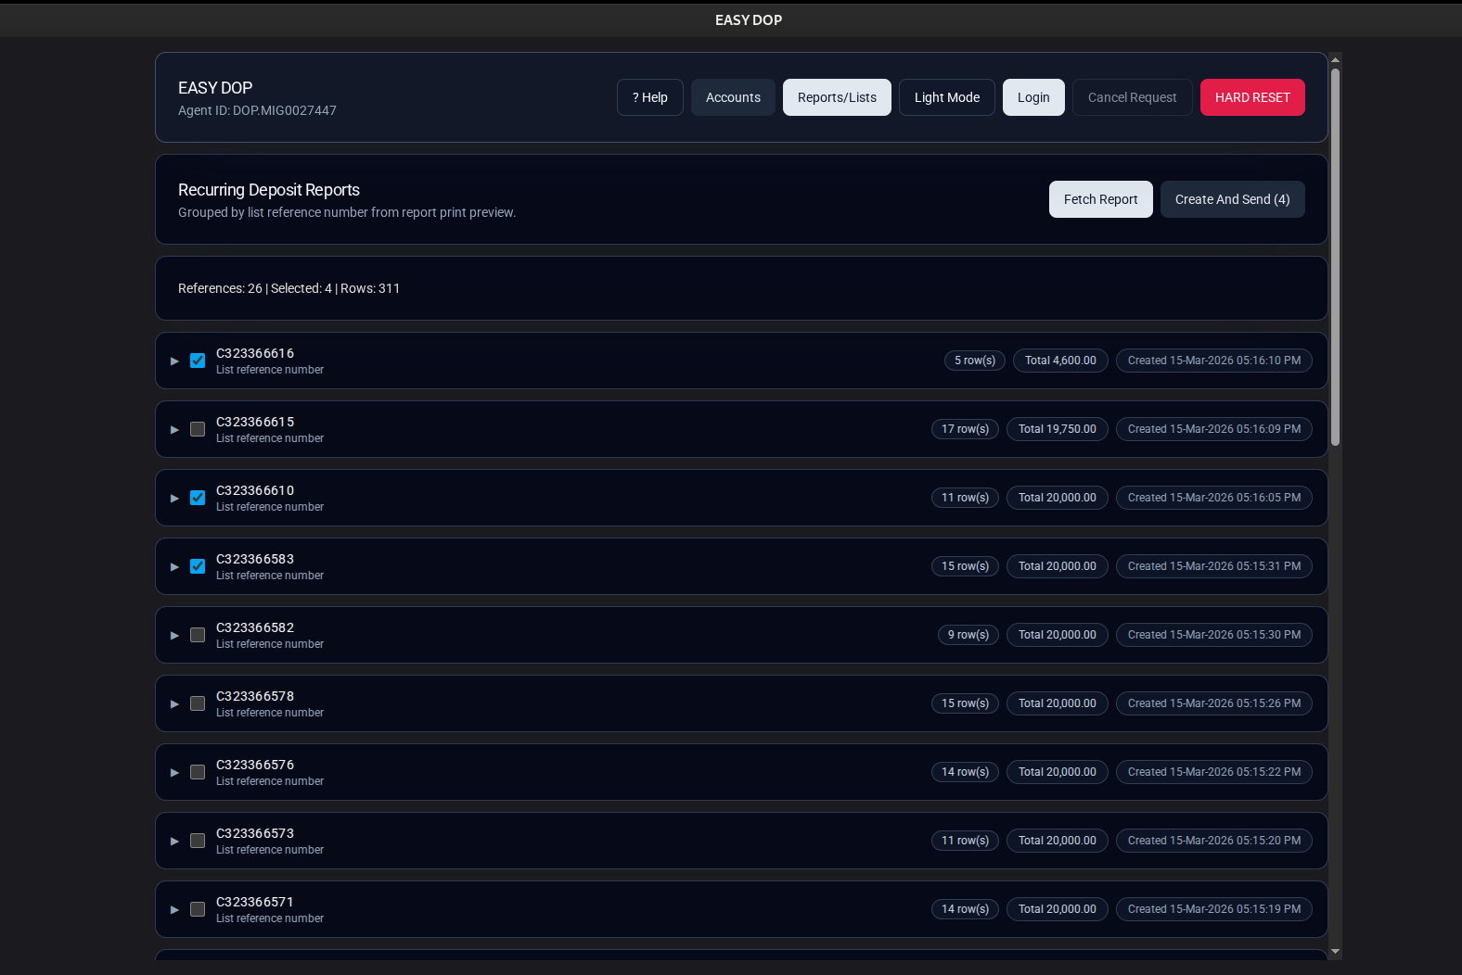Click the red HARD RESET button
Image resolution: width=1462 pixels, height=975 pixels.
tap(1252, 97)
